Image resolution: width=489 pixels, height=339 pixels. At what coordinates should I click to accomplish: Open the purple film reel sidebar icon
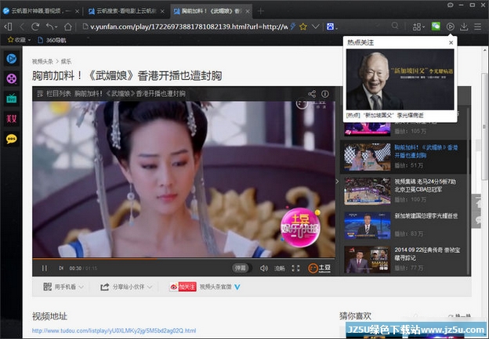point(12,78)
